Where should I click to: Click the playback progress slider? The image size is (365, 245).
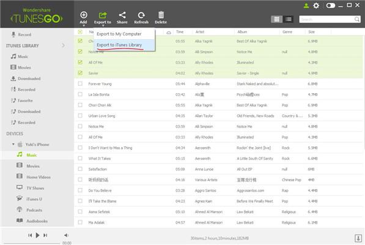pos(32,243)
